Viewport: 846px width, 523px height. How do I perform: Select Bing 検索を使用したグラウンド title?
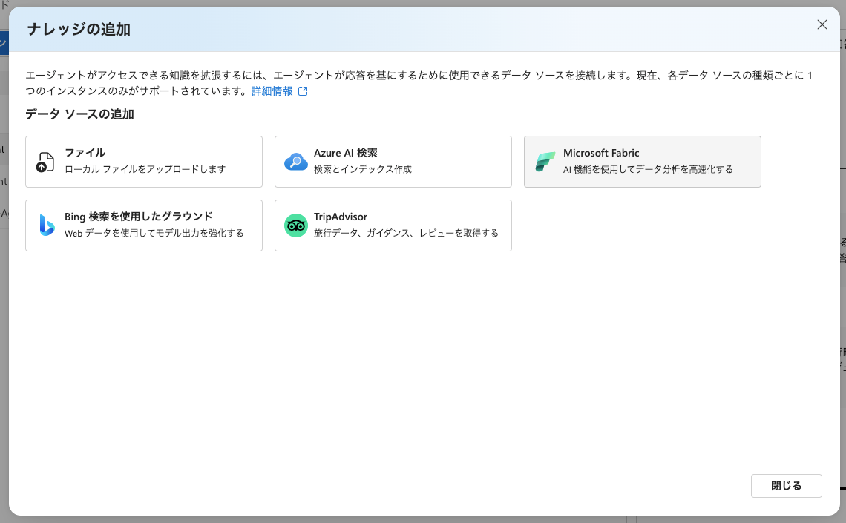click(139, 216)
